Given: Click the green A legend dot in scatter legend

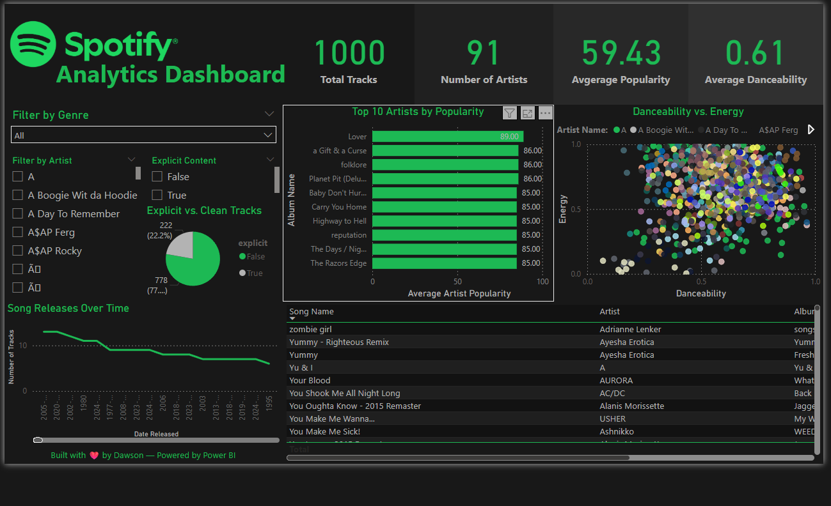Looking at the screenshot, I should [617, 130].
